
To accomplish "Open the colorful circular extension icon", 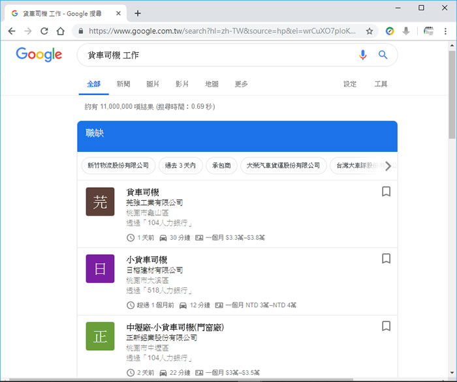I will 390,31.
